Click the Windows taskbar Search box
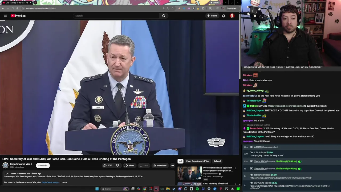This screenshot has width=341, height=192. pyautogui.click(x=115, y=189)
